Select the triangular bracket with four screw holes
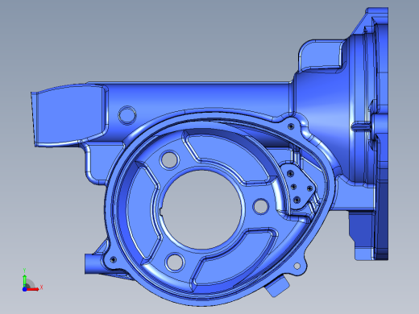419x314 pixels. pos(298,187)
